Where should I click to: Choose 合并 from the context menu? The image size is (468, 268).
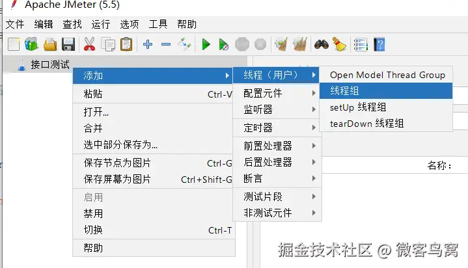[153, 128]
